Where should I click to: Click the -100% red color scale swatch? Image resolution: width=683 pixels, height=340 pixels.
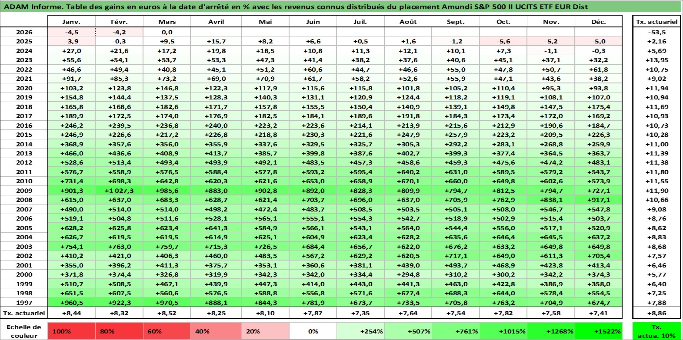(71, 331)
